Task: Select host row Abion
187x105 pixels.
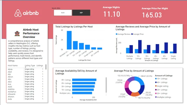Action: [x=25, y=77]
